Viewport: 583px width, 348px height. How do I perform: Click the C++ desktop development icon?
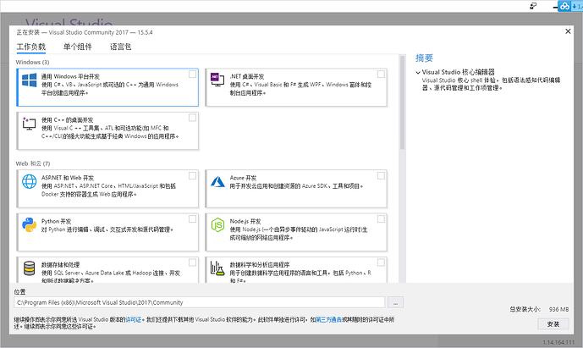(x=29, y=124)
